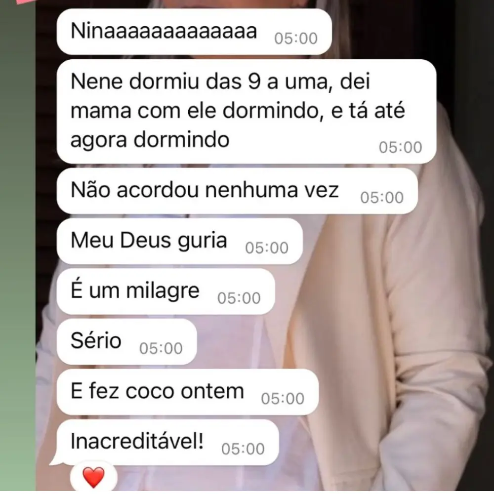494x494 pixels.
Task: Tap the 'Meu Deus guria' message
Action: 180,241
